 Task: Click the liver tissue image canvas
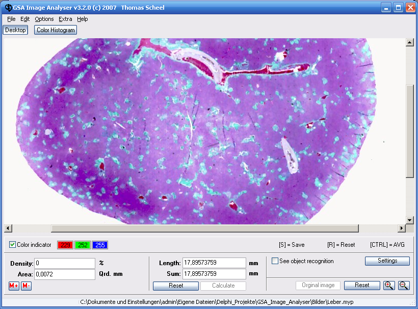[205, 131]
